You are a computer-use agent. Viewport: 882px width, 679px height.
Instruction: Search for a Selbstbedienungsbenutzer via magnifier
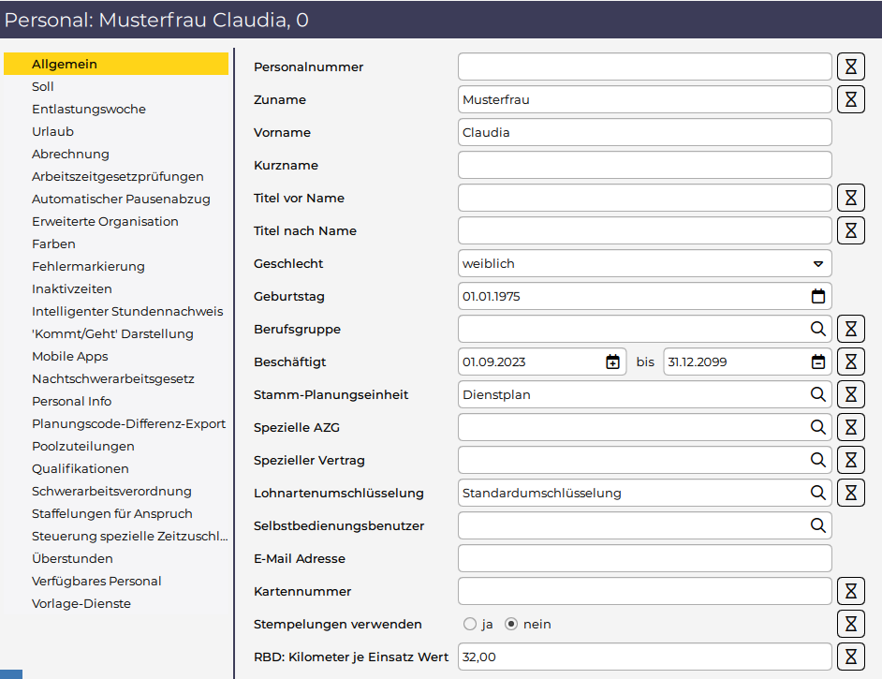pos(818,525)
